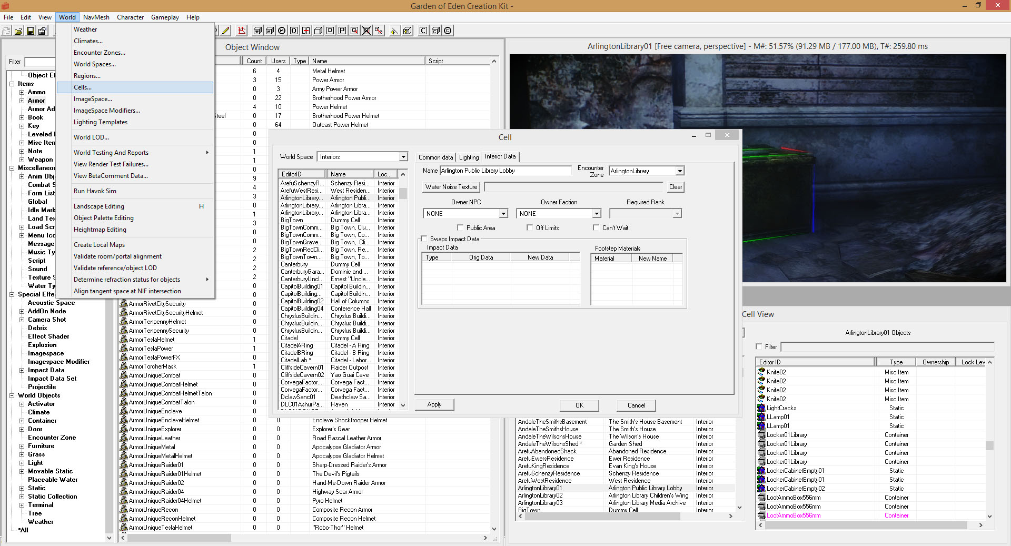Screen dimensions: 1011x546
Task: Toggle the sound cube toolbar icon
Action: pos(407,31)
